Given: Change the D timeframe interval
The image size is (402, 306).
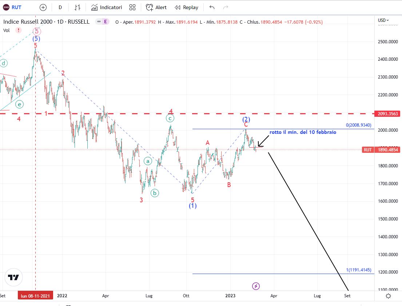Looking at the screenshot, I should coord(60,7).
